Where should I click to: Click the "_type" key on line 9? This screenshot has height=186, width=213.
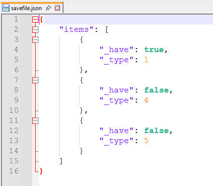pyautogui.click(x=116, y=101)
